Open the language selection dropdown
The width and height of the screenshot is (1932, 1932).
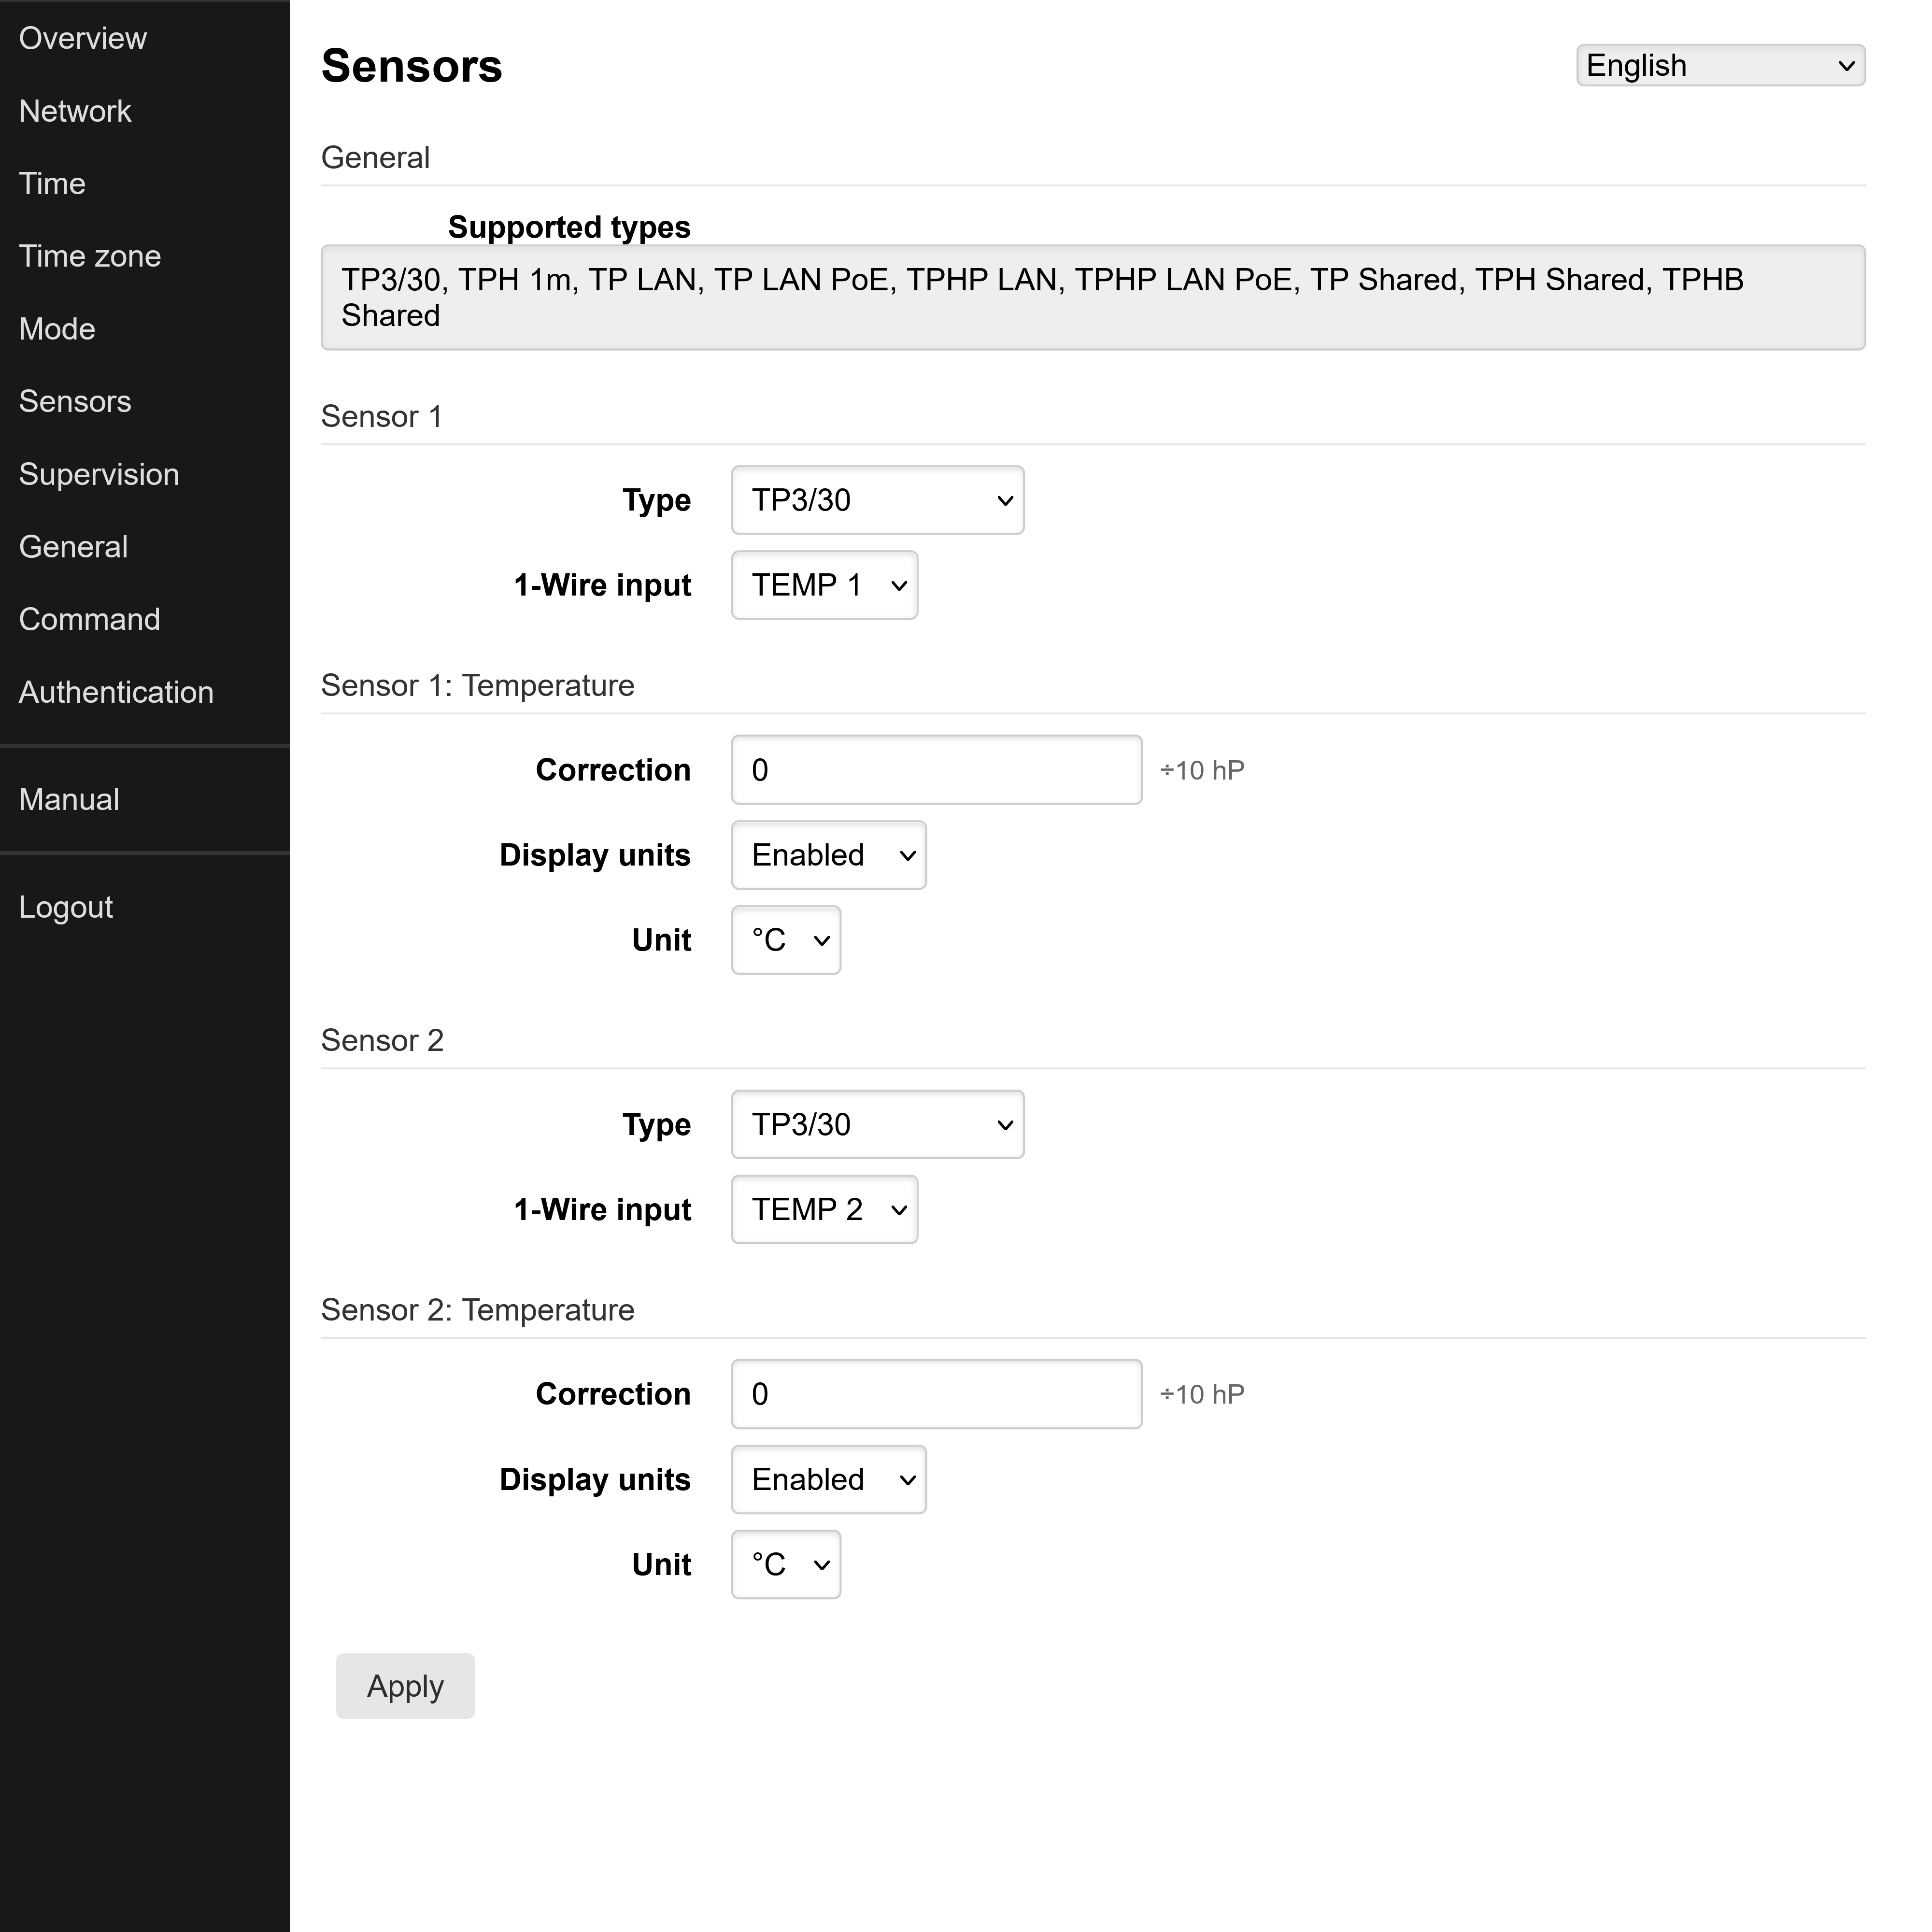[x=1719, y=65]
